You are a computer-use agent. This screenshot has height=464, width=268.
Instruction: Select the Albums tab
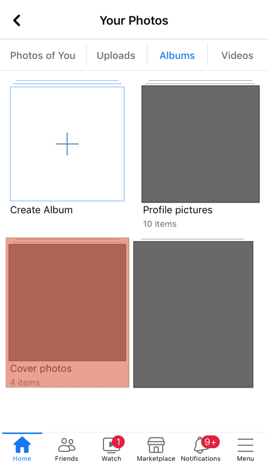[177, 55]
